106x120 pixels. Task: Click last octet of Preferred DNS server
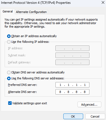click(x=85, y=85)
